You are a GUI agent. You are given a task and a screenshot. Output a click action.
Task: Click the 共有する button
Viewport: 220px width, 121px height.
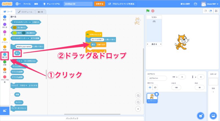click(99, 4)
